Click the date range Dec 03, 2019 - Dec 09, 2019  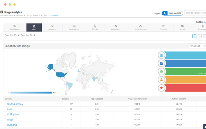pyautogui.click(x=20, y=35)
